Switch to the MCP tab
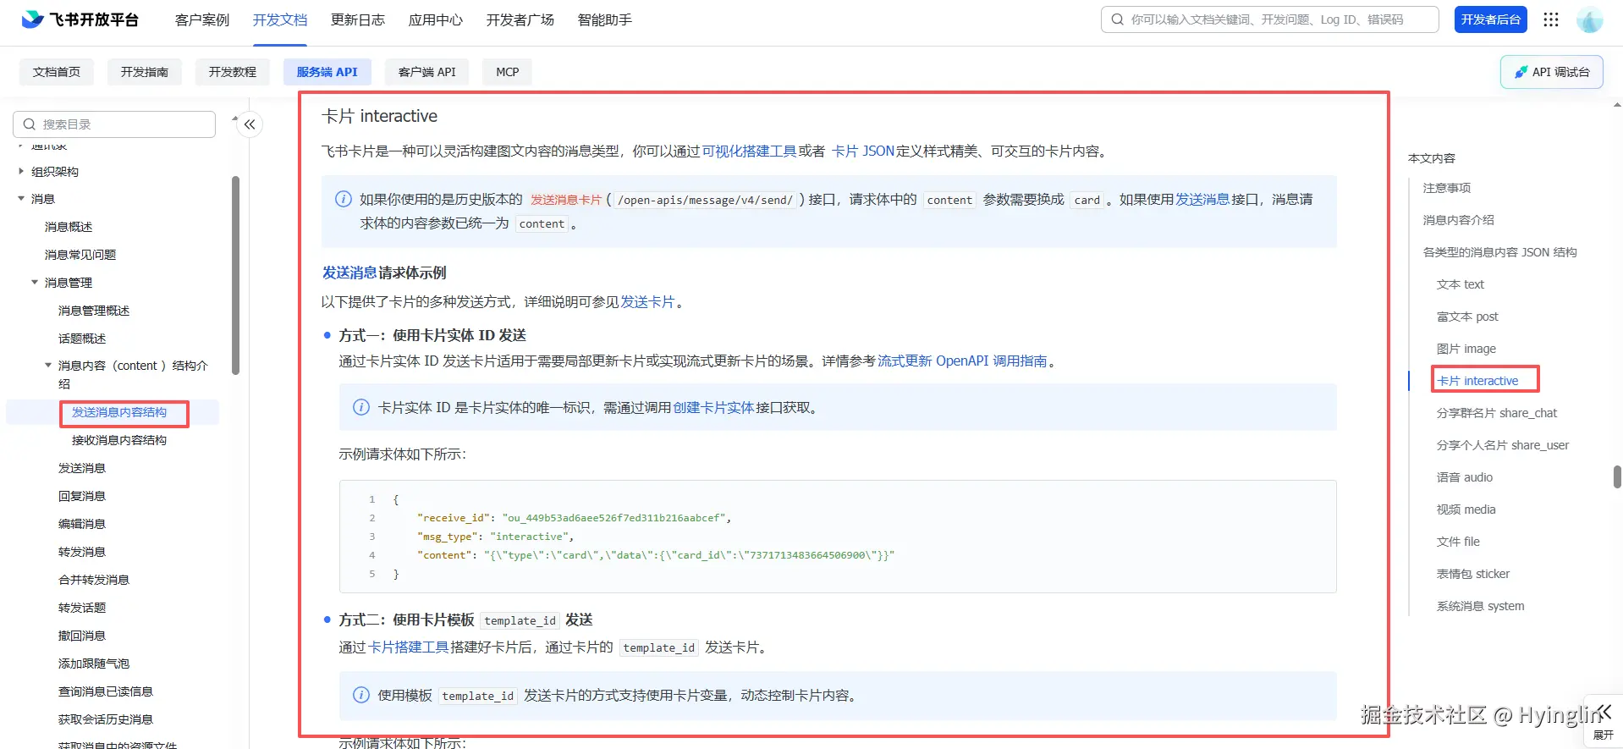1623x749 pixels. 508,72
